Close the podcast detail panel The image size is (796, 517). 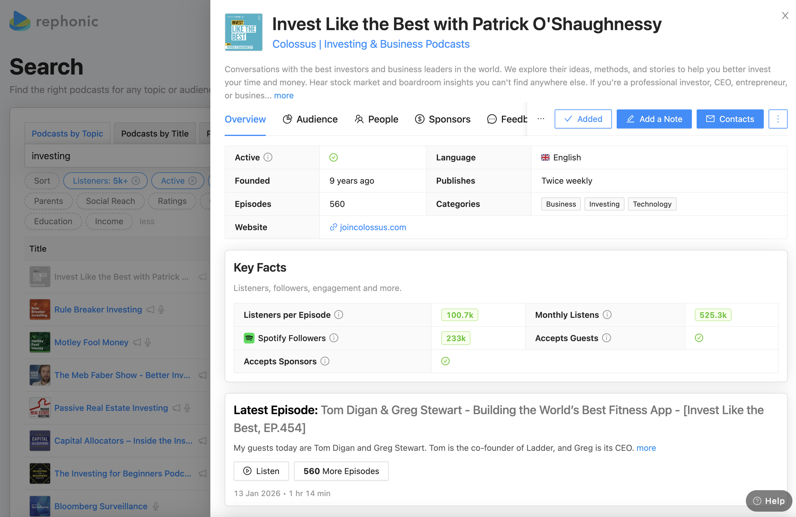coord(785,16)
